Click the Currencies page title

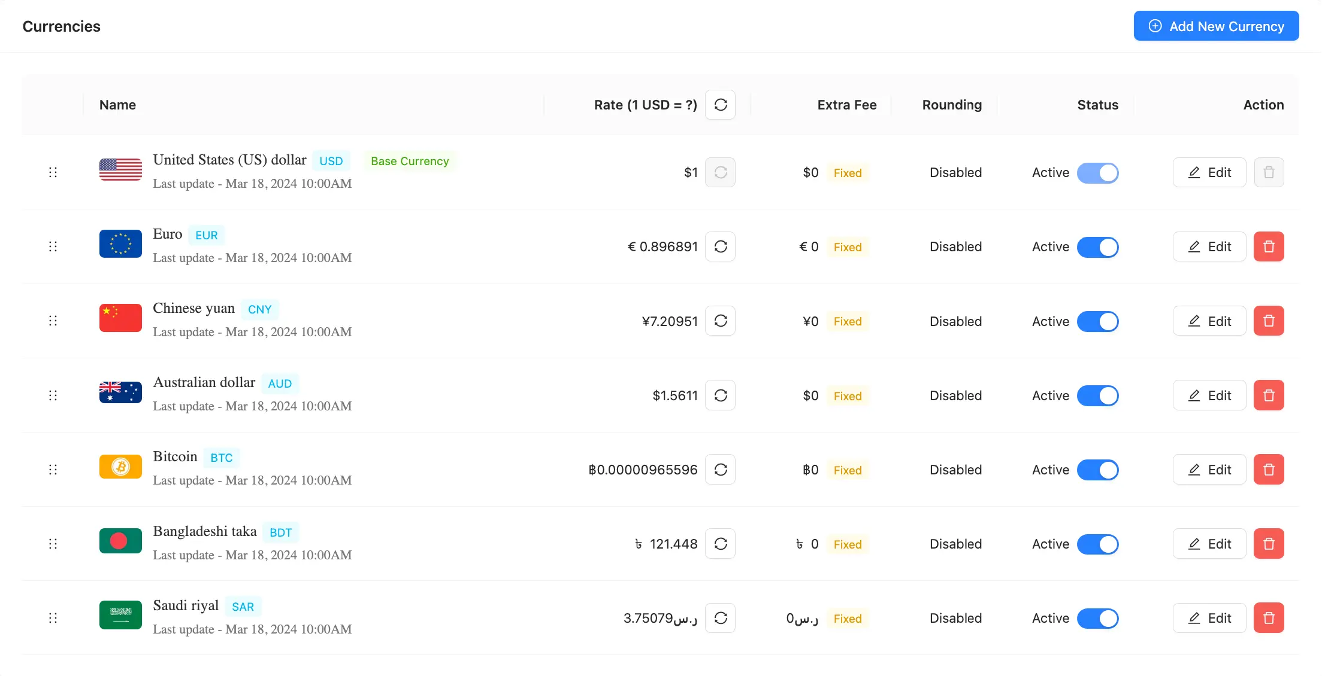[x=62, y=26]
